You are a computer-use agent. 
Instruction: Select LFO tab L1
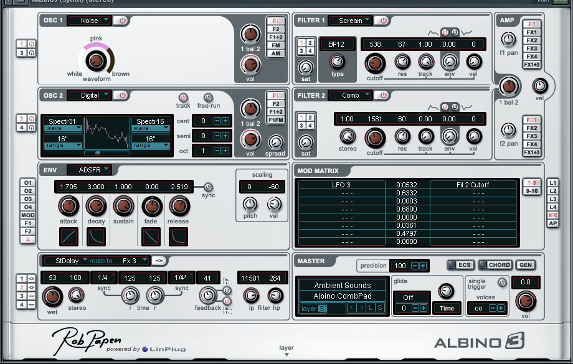pyautogui.click(x=552, y=182)
